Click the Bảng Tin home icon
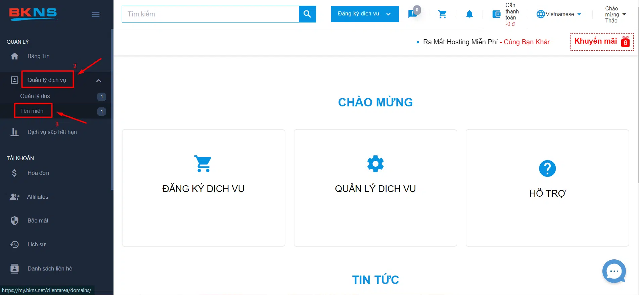 click(14, 56)
